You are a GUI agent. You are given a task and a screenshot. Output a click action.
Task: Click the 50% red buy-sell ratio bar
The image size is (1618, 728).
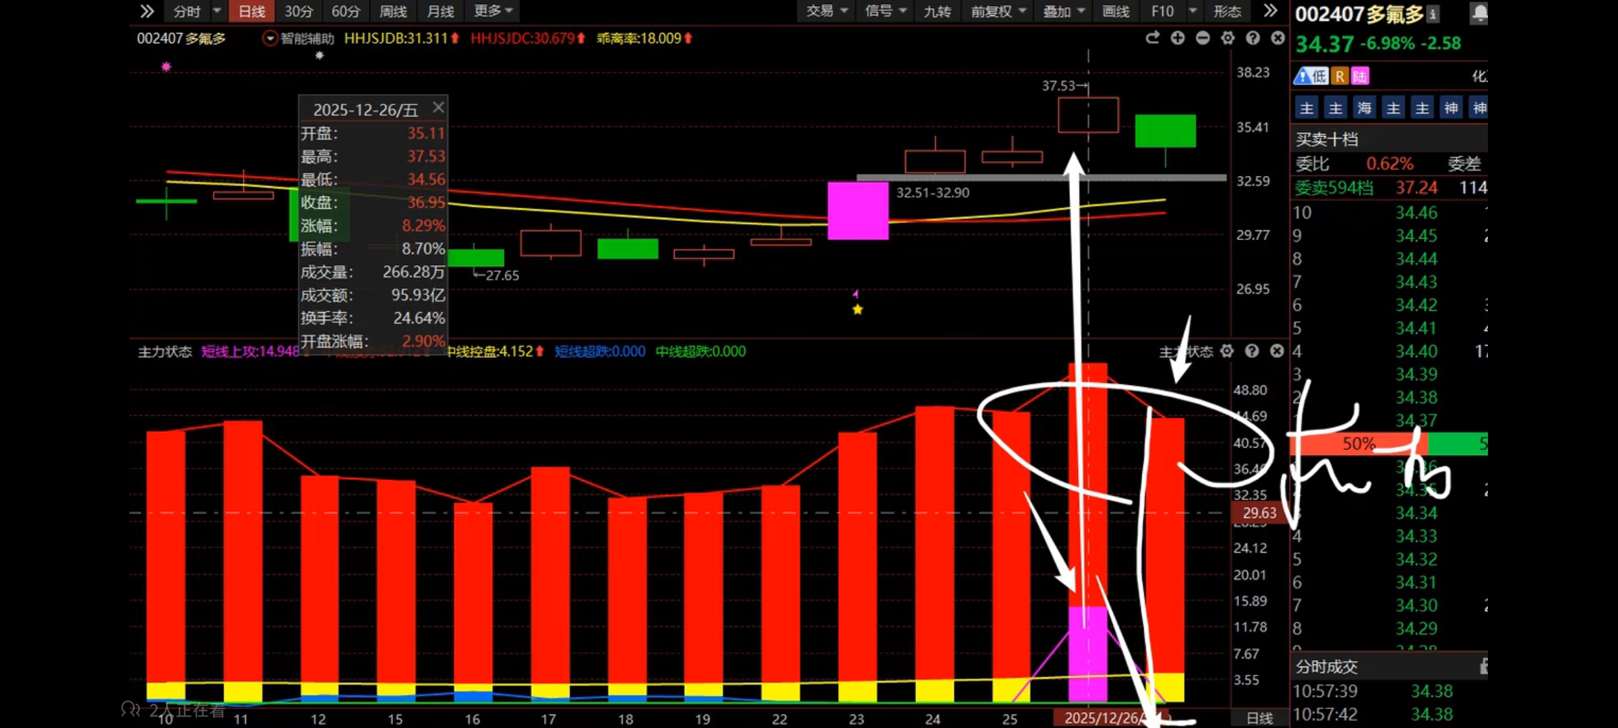tap(1358, 444)
